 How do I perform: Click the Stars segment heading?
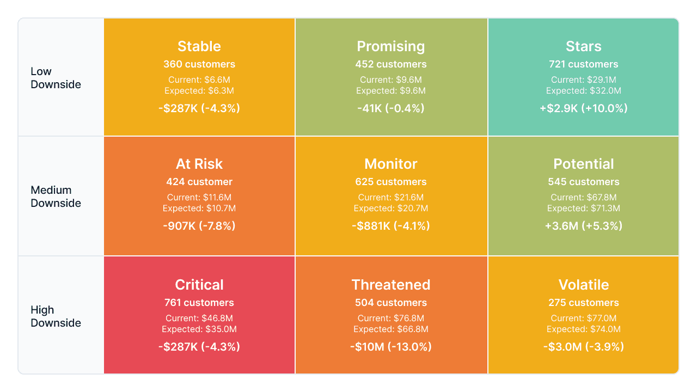(583, 46)
